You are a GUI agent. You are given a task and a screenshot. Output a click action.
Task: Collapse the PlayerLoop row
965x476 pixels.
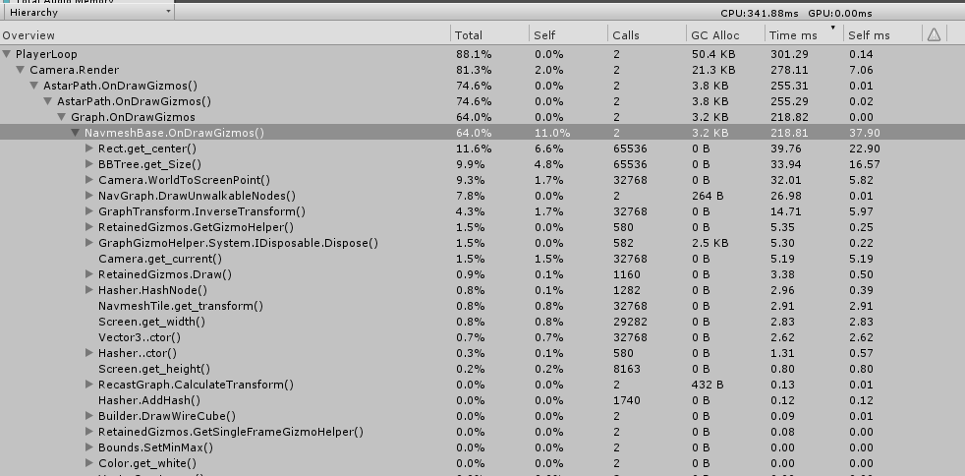[7, 54]
